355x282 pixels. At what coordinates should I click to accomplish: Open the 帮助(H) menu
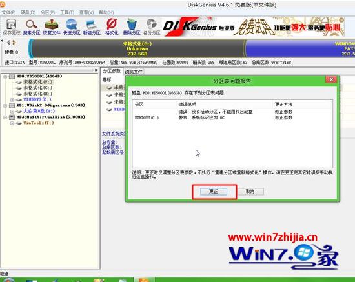(107, 12)
